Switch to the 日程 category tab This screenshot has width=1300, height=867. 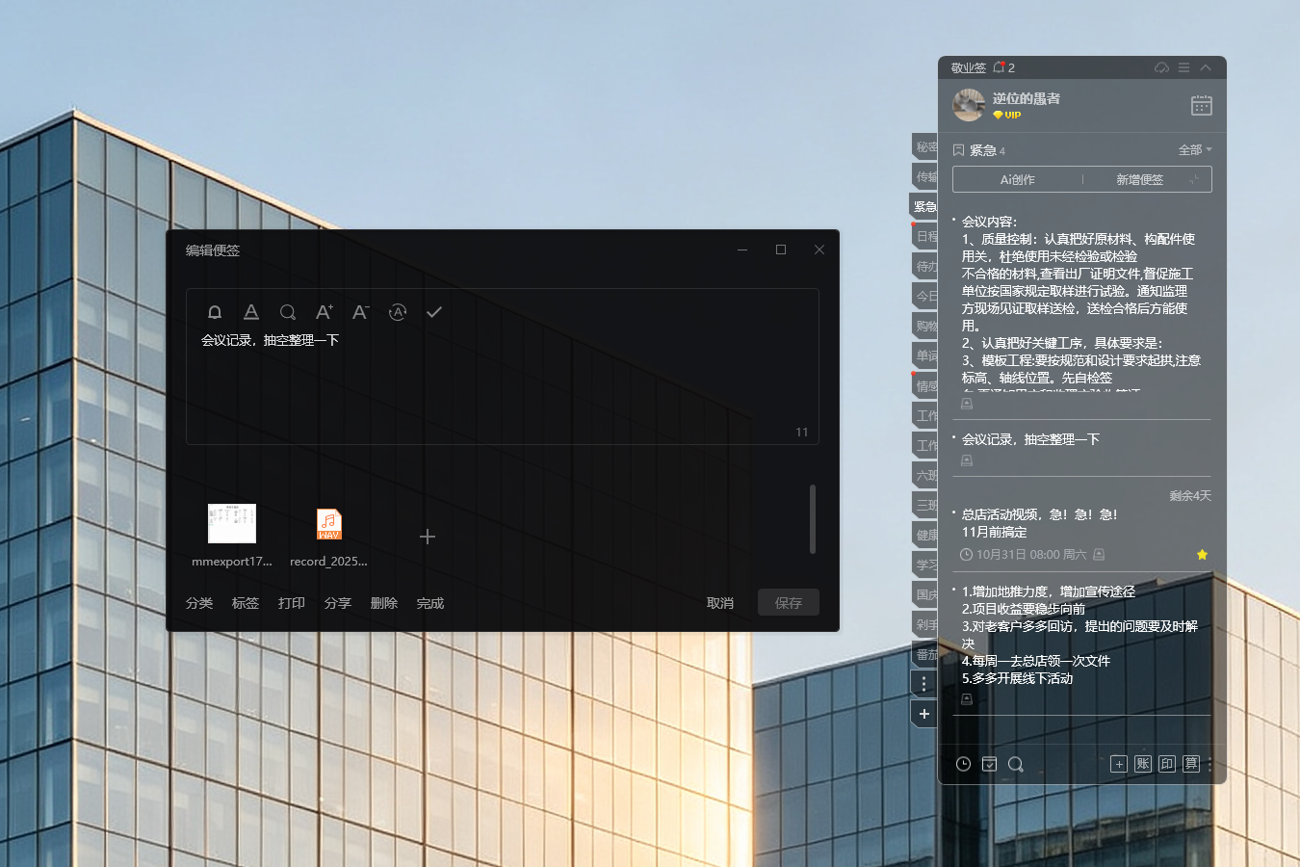click(x=925, y=236)
